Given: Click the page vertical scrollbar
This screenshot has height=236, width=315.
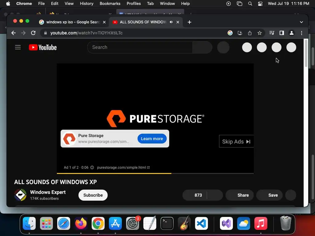Looking at the screenshot, I should coord(306,53).
